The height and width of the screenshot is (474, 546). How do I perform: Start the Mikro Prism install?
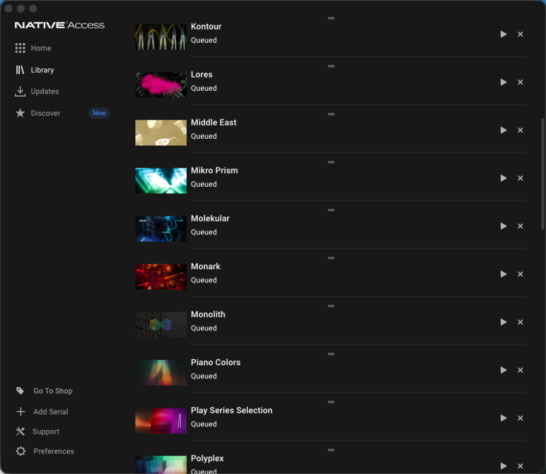tap(503, 179)
